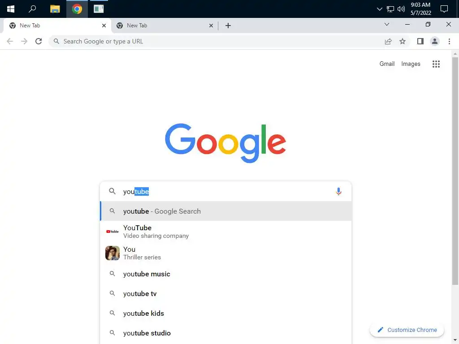Select 'youtube - Google Search' suggestion

tap(226, 211)
